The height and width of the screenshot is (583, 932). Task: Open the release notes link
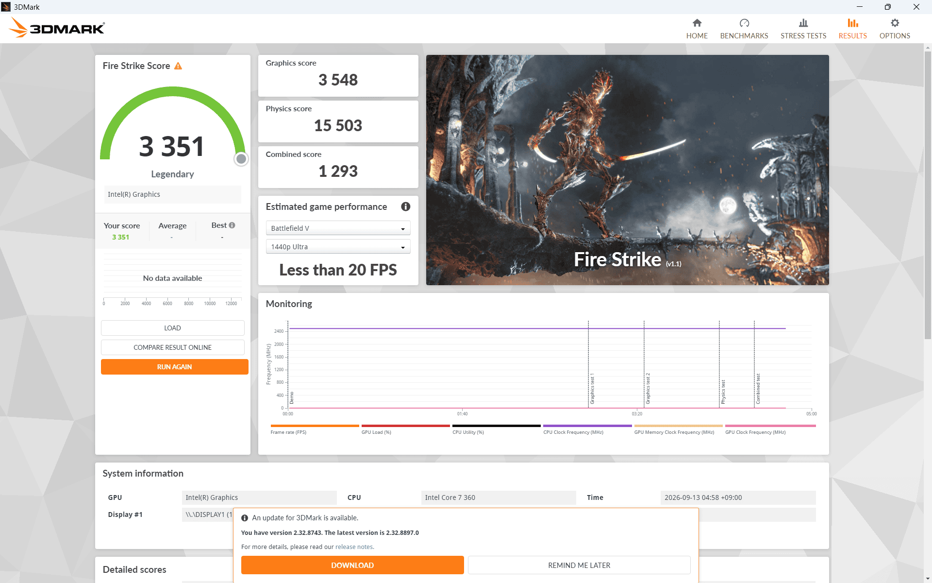pyautogui.click(x=354, y=547)
